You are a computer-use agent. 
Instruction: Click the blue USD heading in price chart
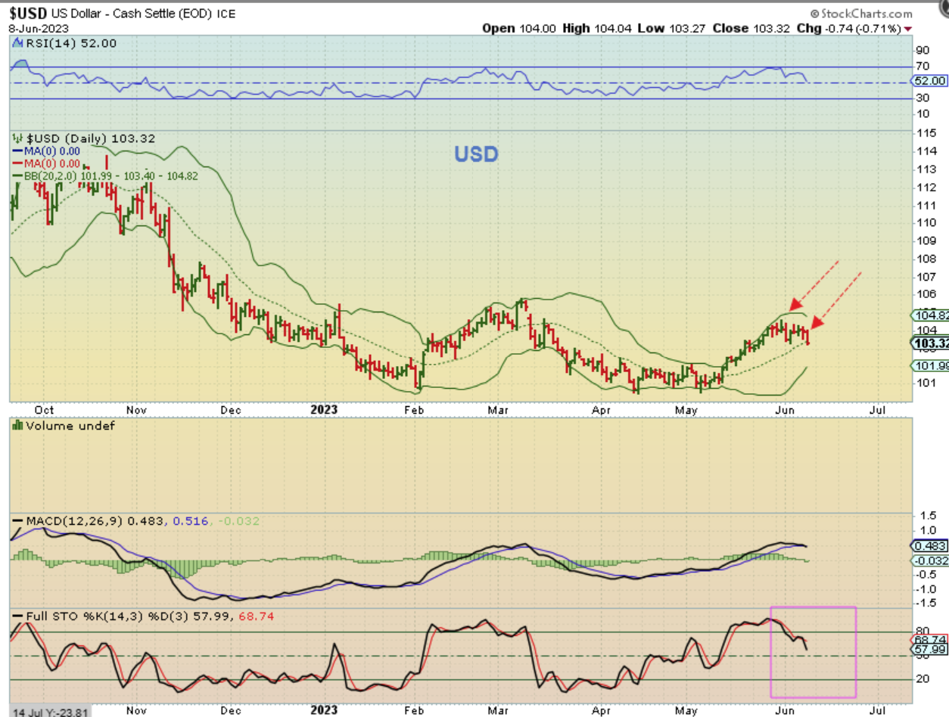coord(476,154)
